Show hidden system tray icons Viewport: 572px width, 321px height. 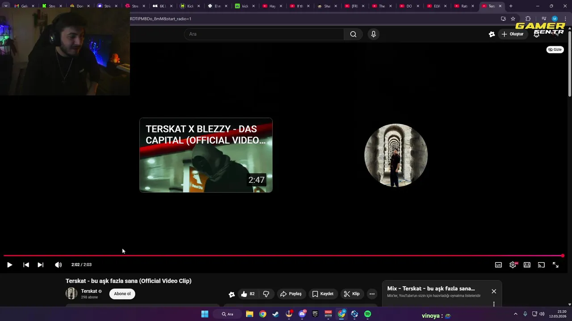coord(515,314)
